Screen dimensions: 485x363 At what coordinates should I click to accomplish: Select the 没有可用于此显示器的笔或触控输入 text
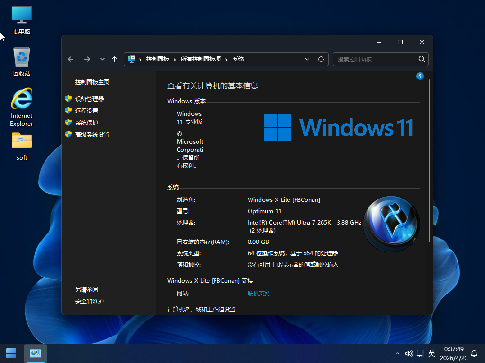coord(293,265)
